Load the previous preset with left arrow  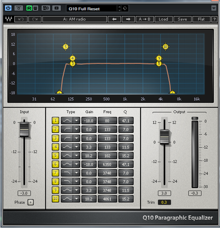click(x=114, y=19)
